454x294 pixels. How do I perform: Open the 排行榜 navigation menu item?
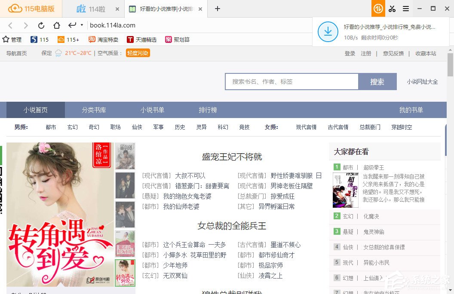[x=208, y=110]
